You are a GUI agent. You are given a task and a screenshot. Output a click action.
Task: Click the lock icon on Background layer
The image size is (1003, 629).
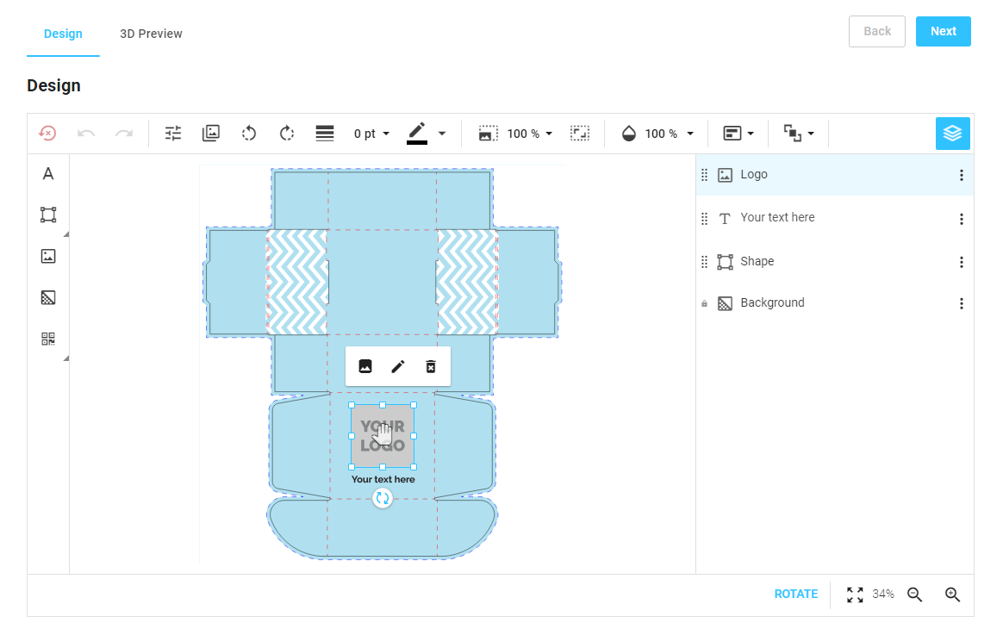pyautogui.click(x=704, y=303)
